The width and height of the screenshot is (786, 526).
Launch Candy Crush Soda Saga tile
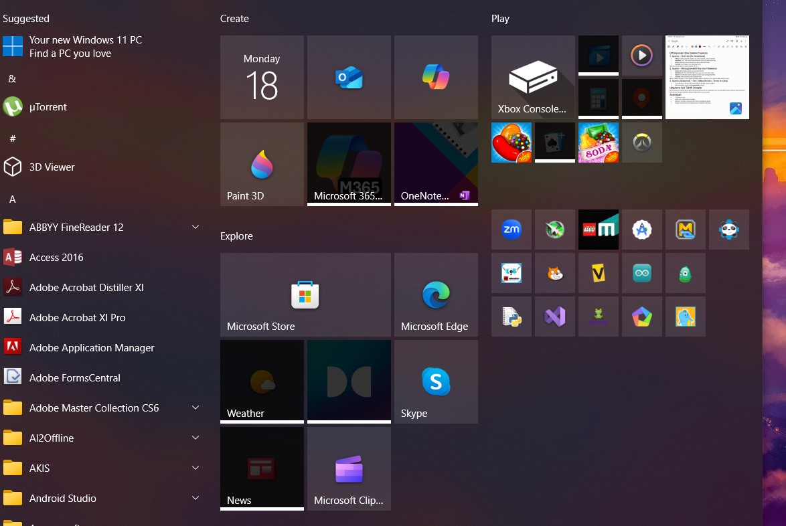tap(599, 143)
